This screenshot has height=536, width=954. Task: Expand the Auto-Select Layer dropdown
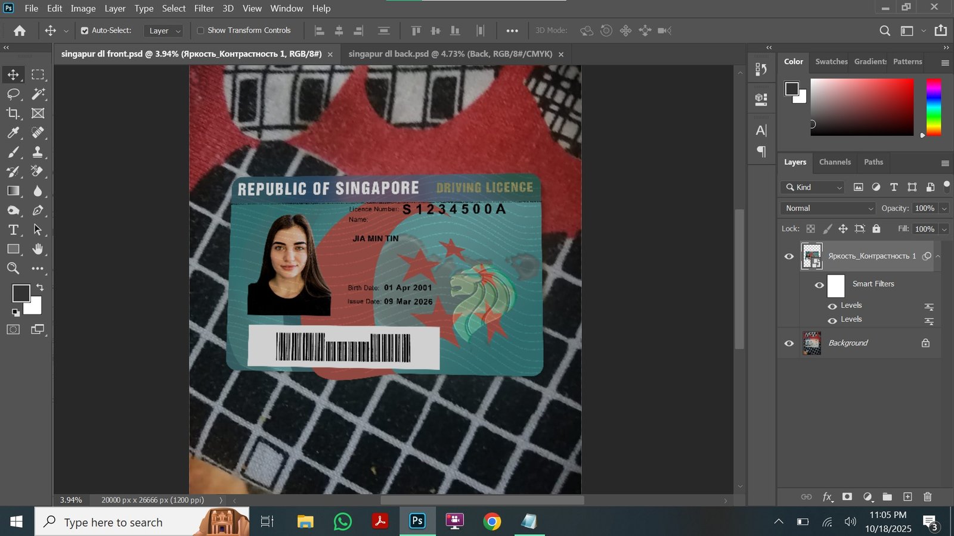pos(164,31)
